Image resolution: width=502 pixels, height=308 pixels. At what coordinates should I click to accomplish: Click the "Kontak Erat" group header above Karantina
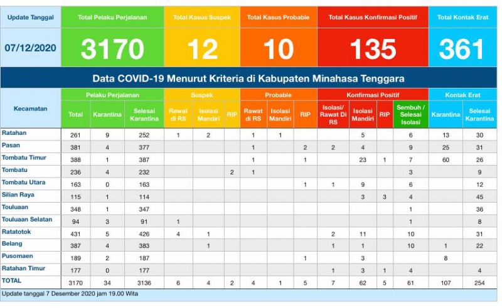pyautogui.click(x=462, y=95)
